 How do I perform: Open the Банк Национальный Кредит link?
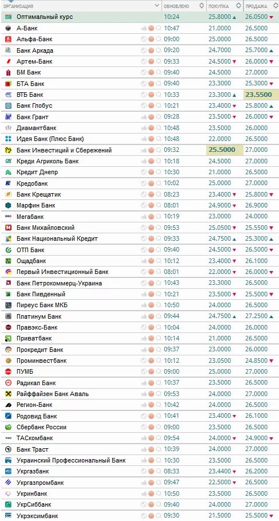[x=57, y=238]
